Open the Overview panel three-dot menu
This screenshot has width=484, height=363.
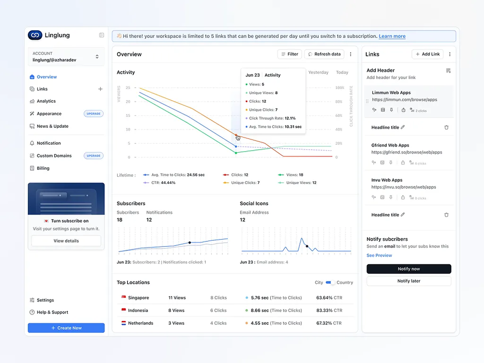tap(351, 54)
